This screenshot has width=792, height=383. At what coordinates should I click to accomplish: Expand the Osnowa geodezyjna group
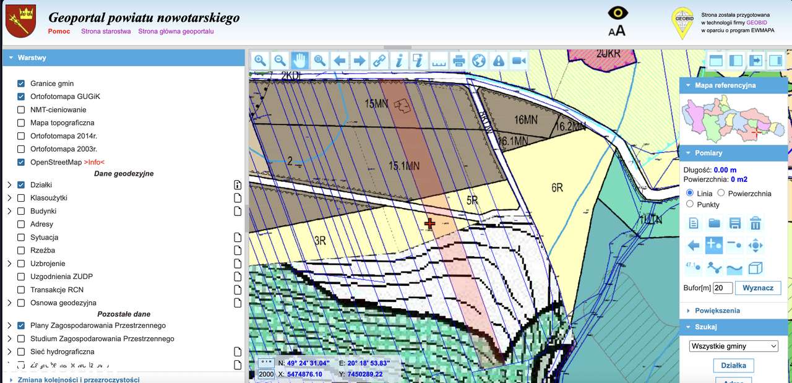point(9,303)
